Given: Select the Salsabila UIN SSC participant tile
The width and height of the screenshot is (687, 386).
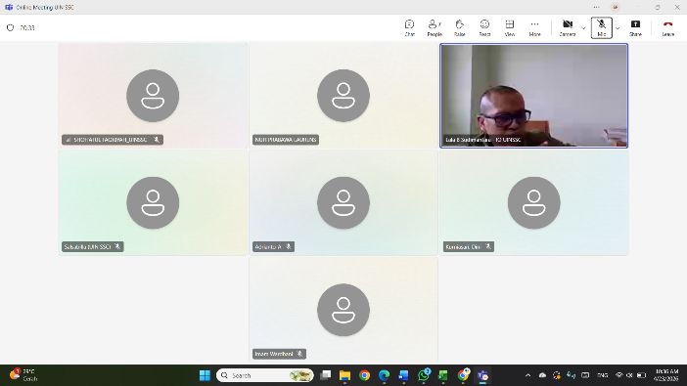Looking at the screenshot, I should (x=153, y=202).
